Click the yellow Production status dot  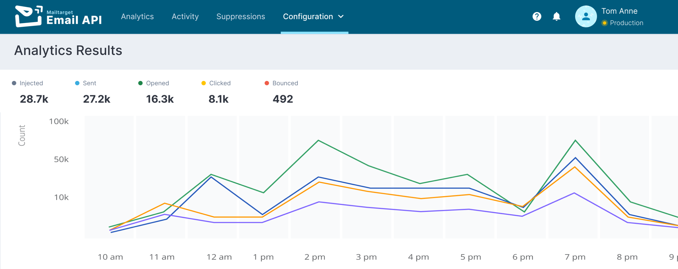605,23
